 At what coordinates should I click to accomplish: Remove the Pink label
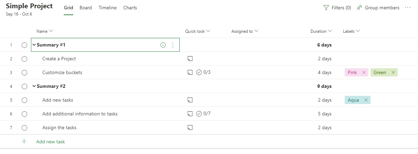coord(364,72)
